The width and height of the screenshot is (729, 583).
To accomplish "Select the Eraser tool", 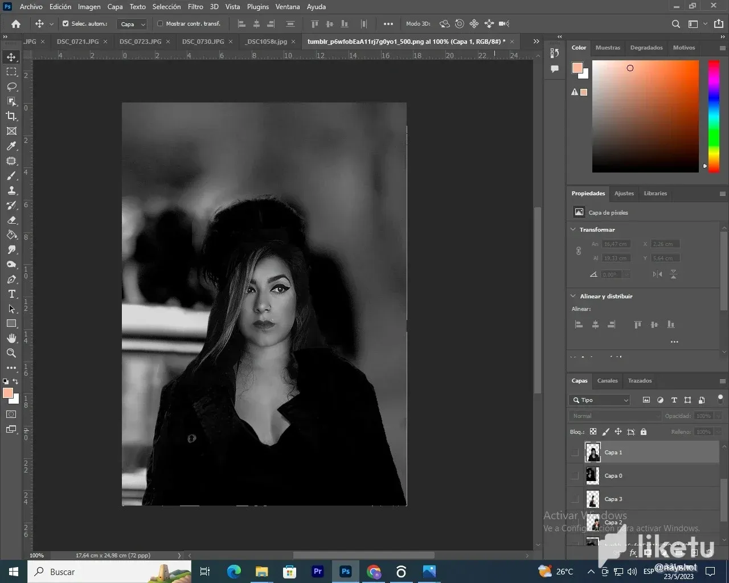I will (11, 220).
